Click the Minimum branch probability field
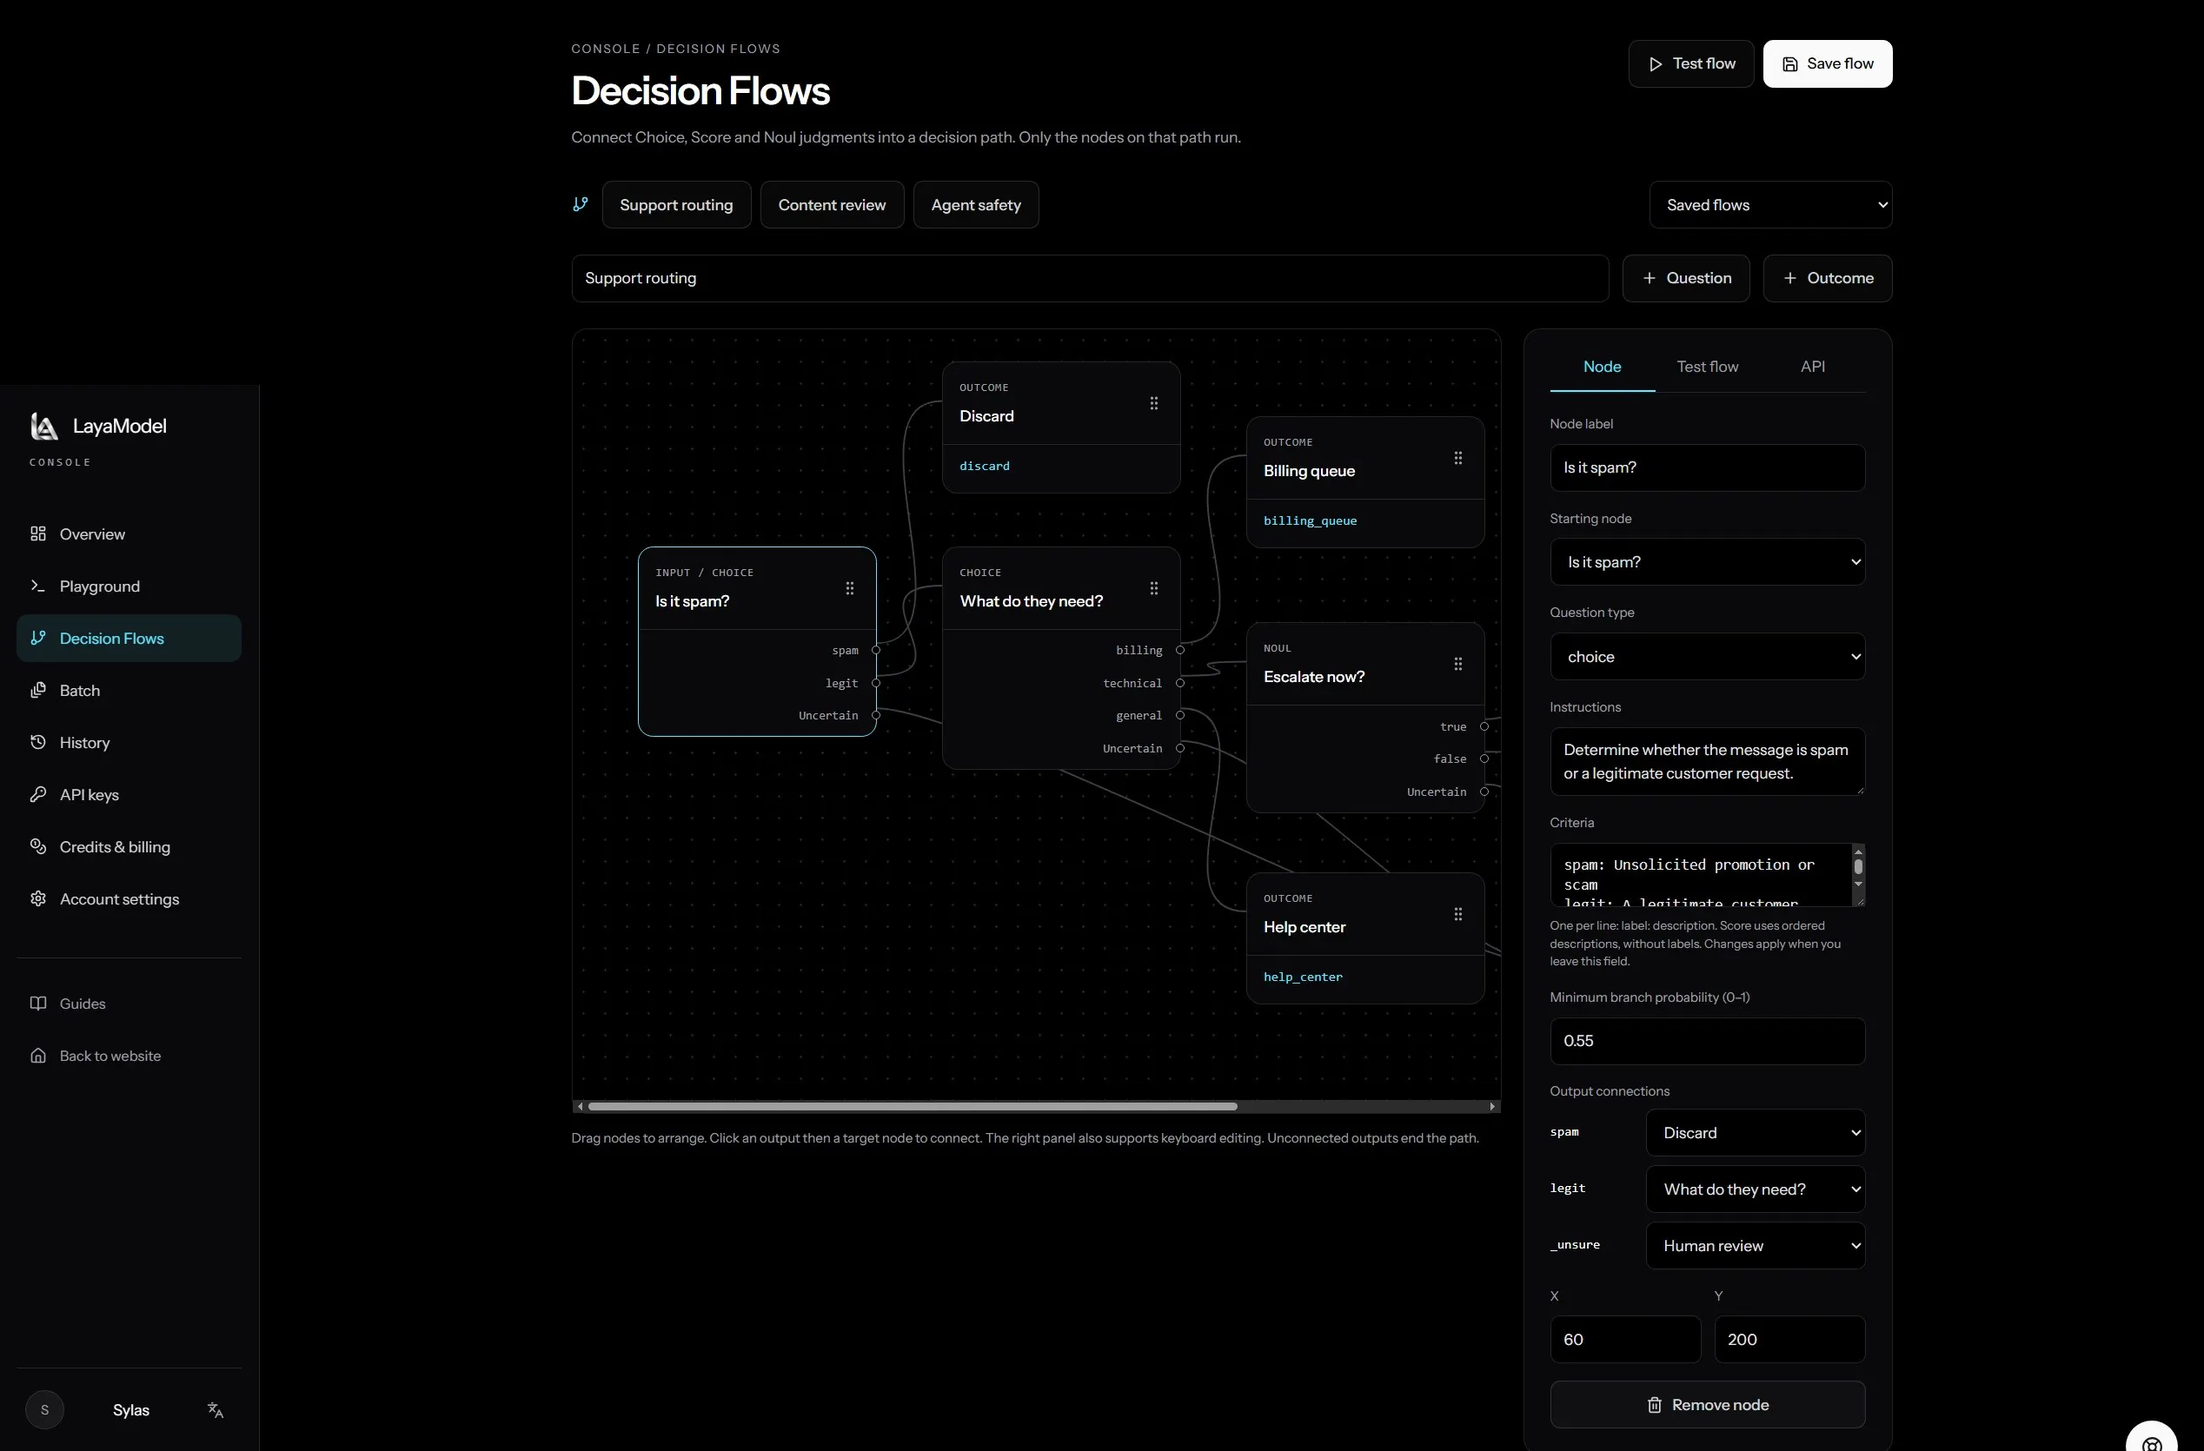The height and width of the screenshot is (1451, 2204). tap(1707, 1041)
